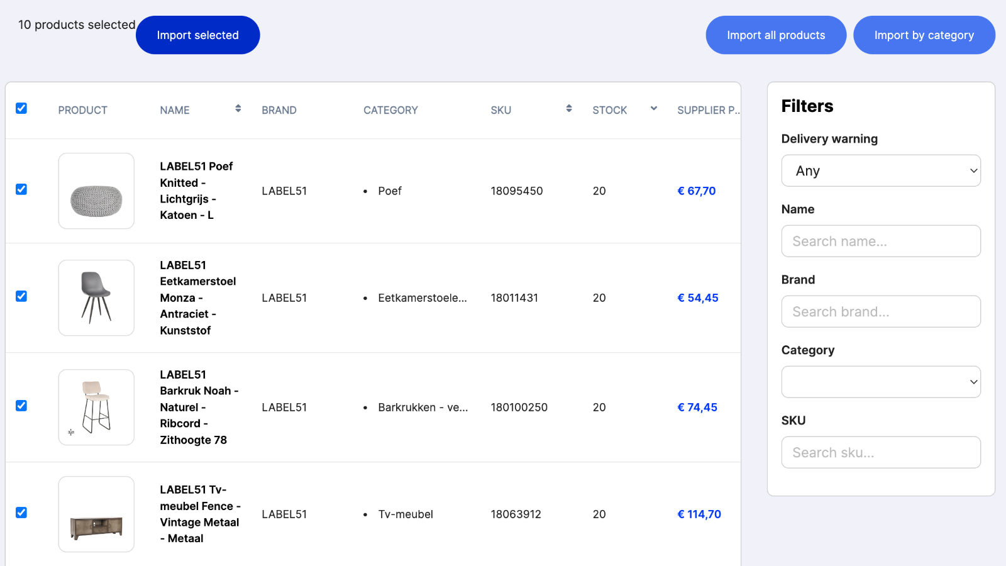Image resolution: width=1006 pixels, height=566 pixels.
Task: Toggle the STOCK column sort chevron
Action: pos(654,109)
